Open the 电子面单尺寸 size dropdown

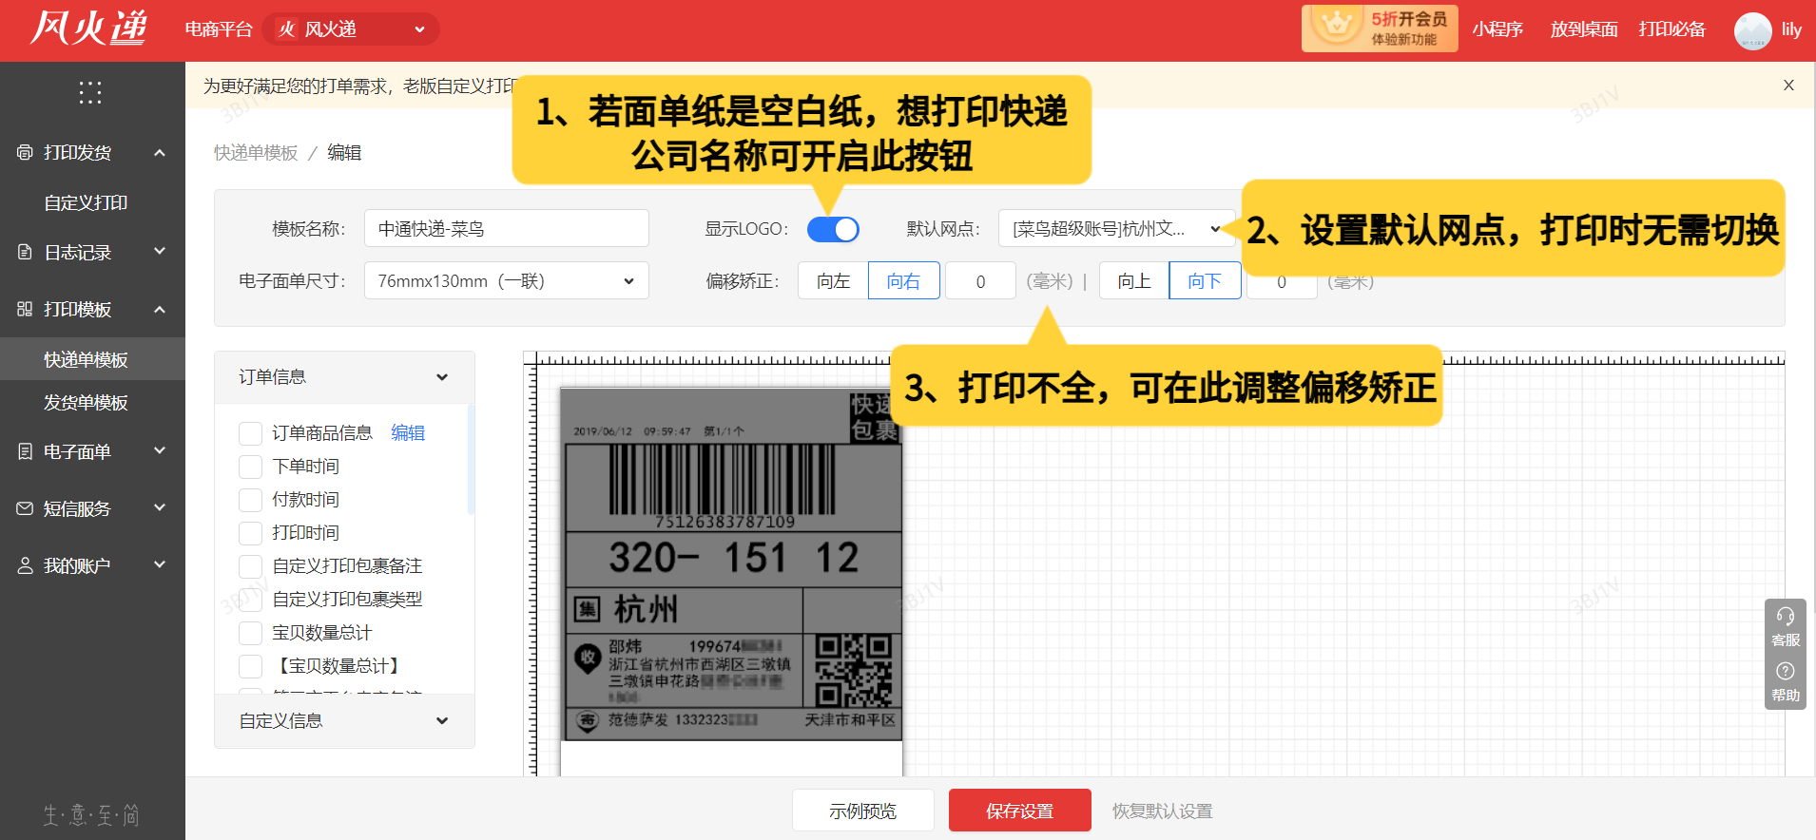506,281
